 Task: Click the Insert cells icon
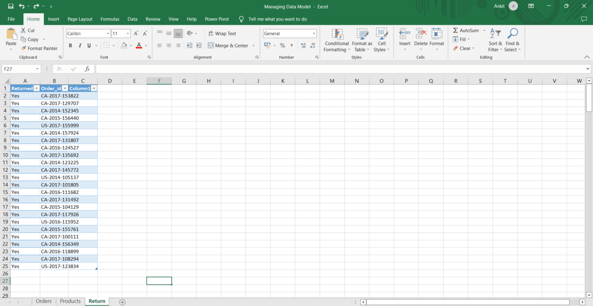click(405, 33)
